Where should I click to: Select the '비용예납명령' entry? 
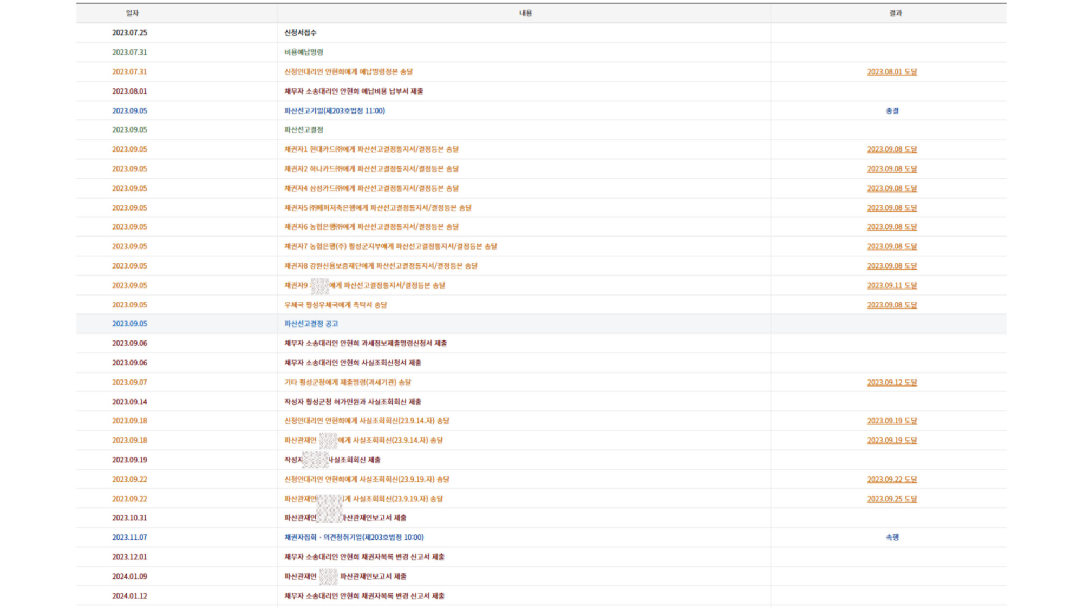[x=304, y=52]
